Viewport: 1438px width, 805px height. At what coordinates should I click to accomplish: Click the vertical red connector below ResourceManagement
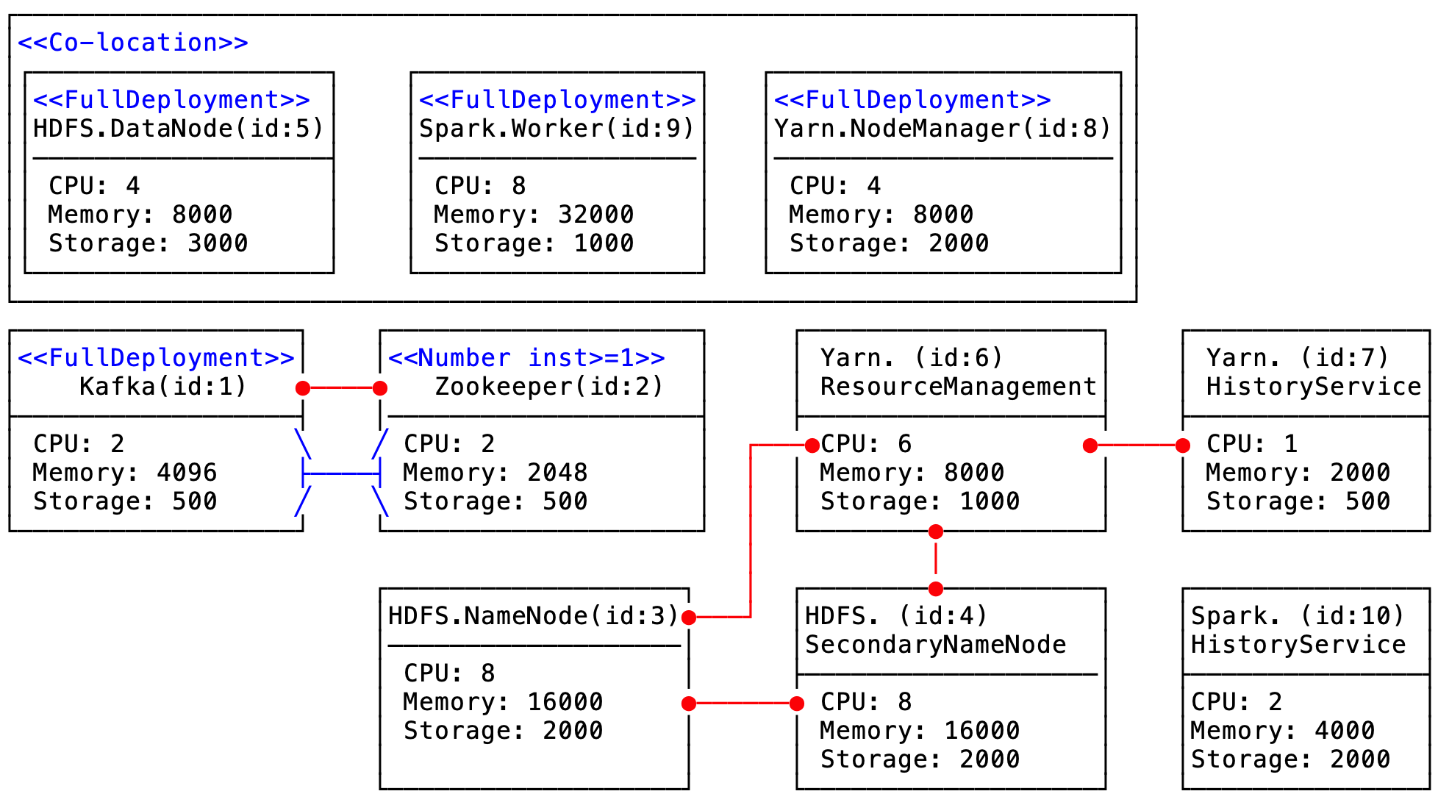935,560
